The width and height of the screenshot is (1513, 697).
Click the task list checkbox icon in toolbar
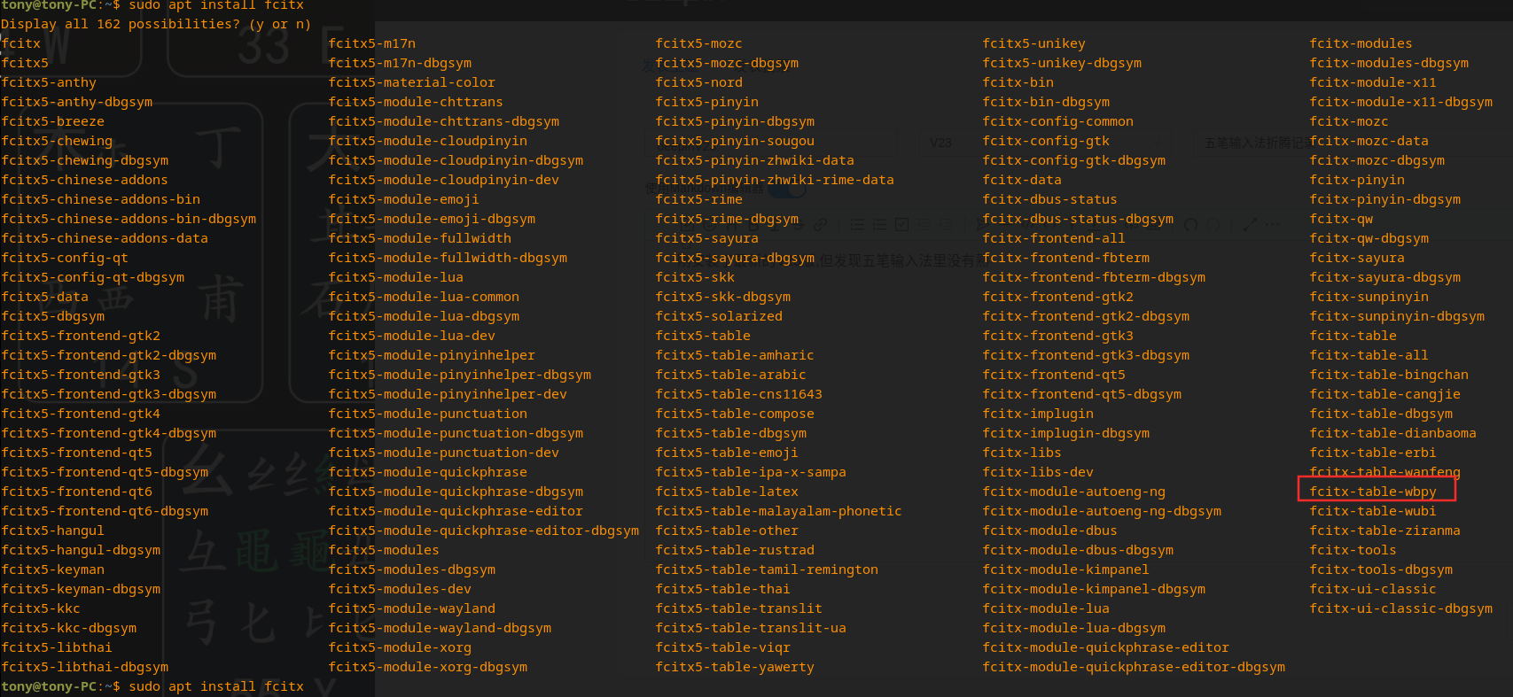[x=901, y=224]
